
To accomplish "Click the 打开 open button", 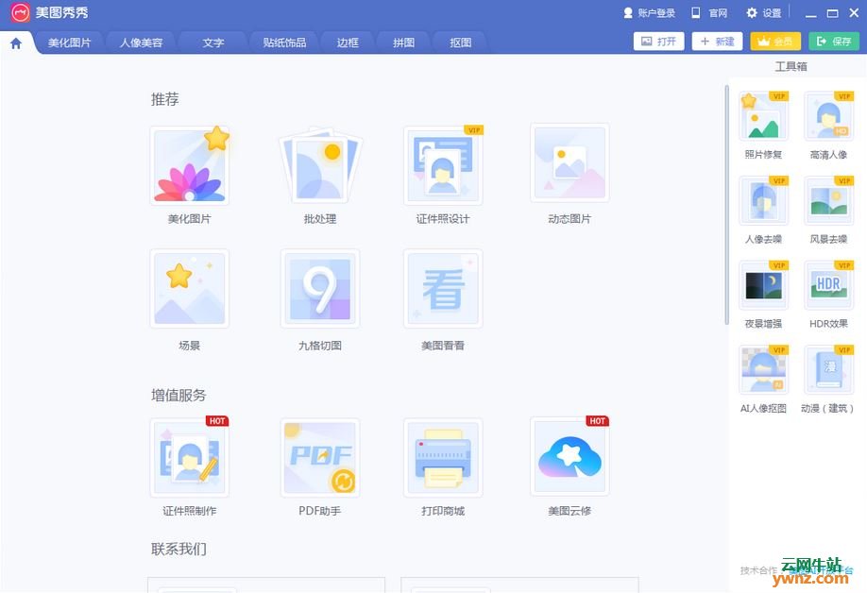I will pyautogui.click(x=658, y=42).
